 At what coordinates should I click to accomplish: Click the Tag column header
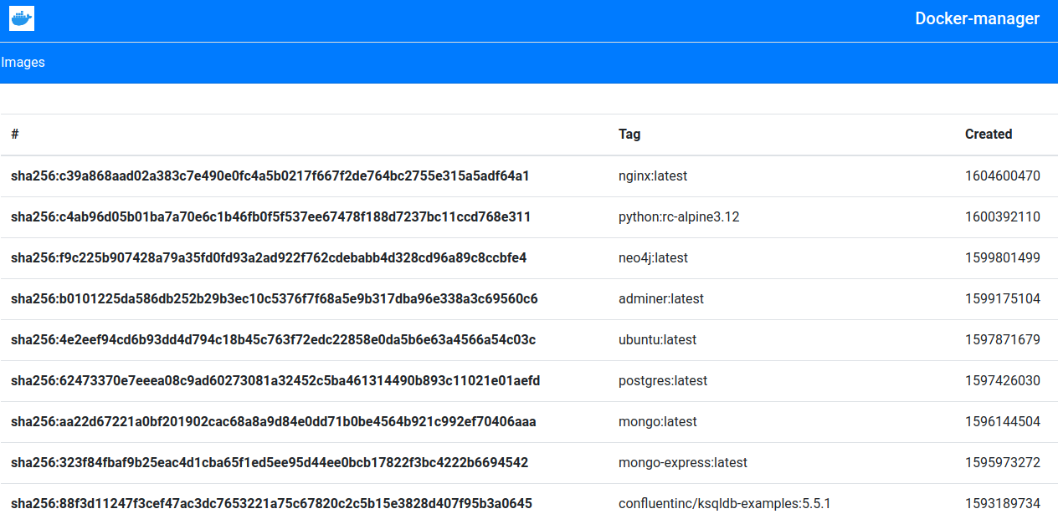coord(629,134)
